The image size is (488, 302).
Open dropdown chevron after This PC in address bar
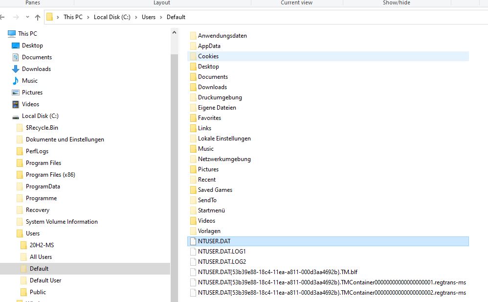[88, 17]
